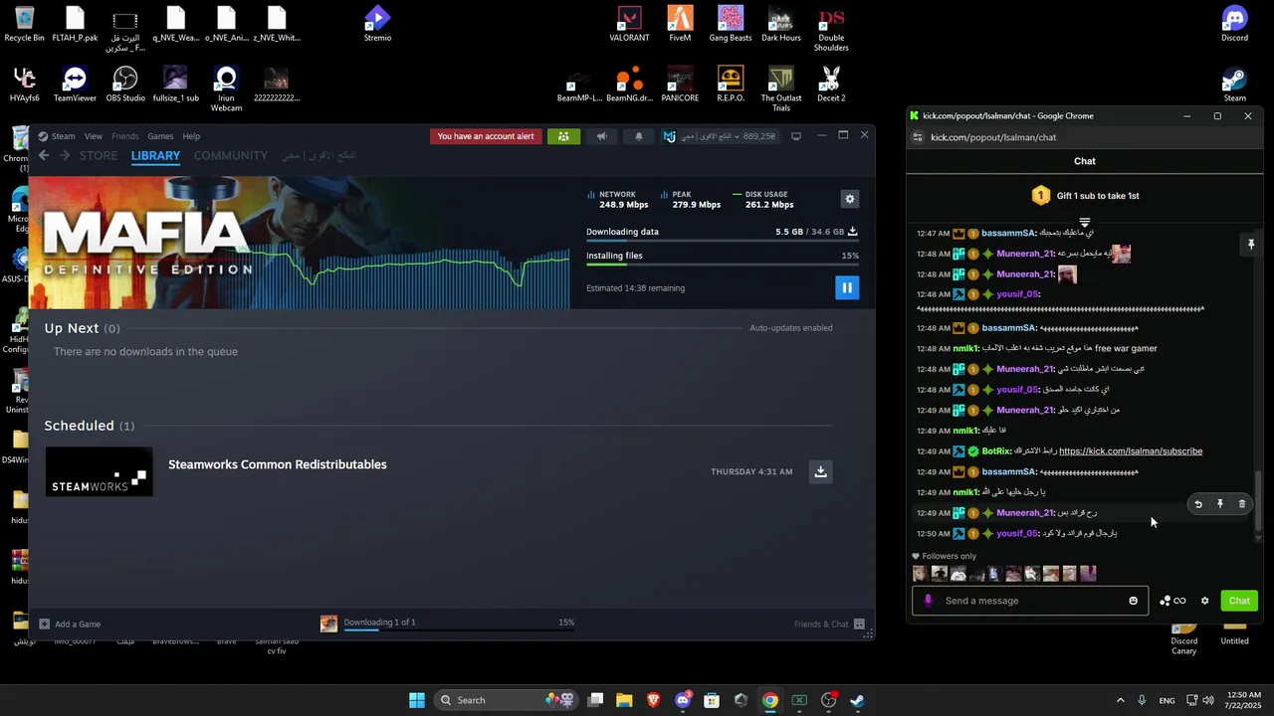Click the ENG language indicator
This screenshot has width=1274, height=716.
(x=1167, y=700)
